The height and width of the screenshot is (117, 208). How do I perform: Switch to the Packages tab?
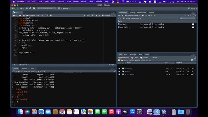click(x=133, y=55)
